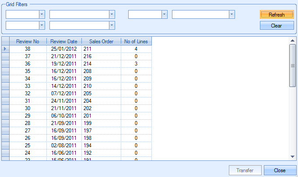Click the Clear filters button
This screenshot has width=298, height=177.
(x=277, y=25)
